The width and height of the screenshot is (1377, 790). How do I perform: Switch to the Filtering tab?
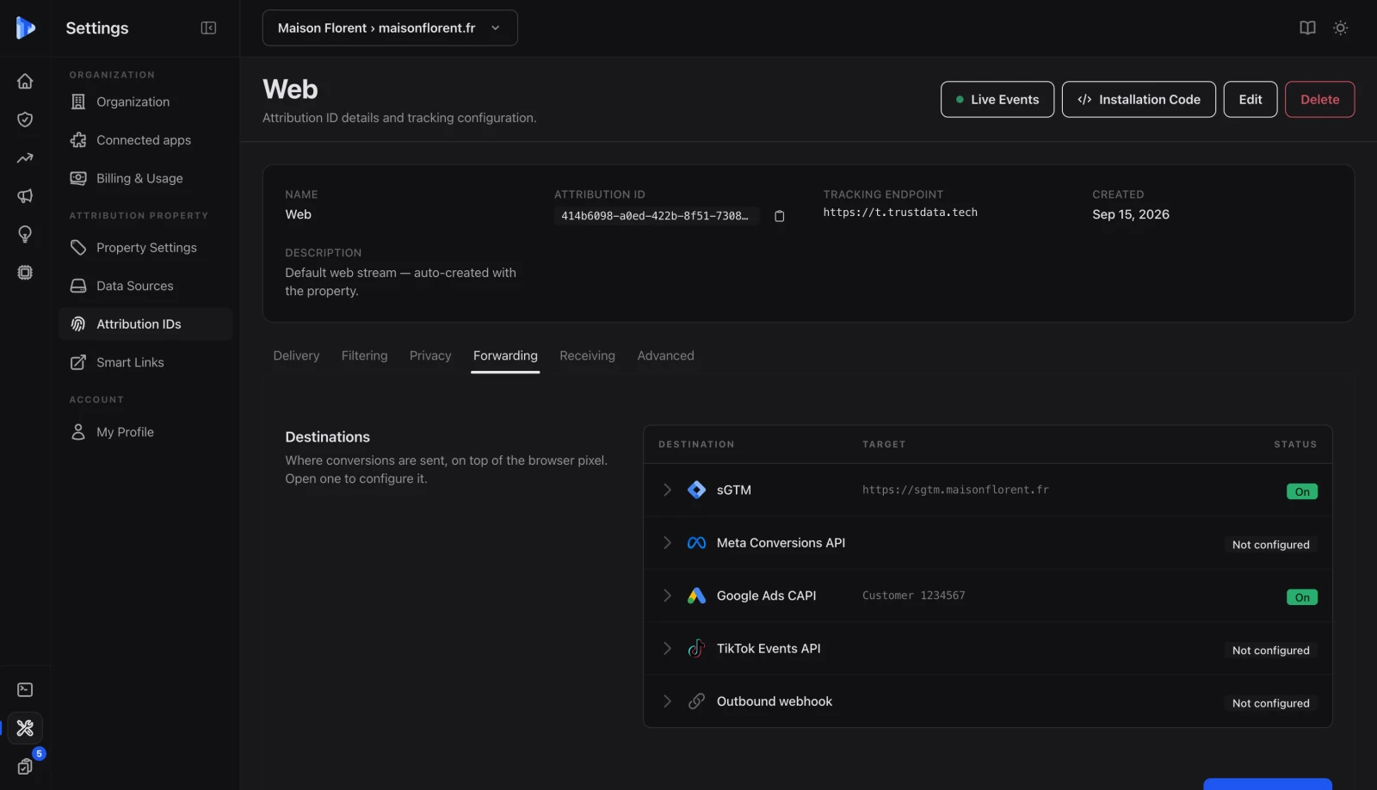pyautogui.click(x=364, y=355)
